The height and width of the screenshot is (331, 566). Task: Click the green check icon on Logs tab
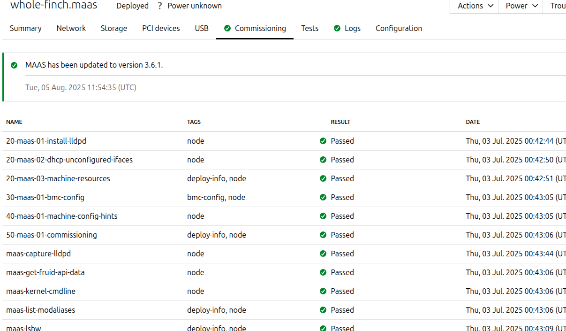337,29
